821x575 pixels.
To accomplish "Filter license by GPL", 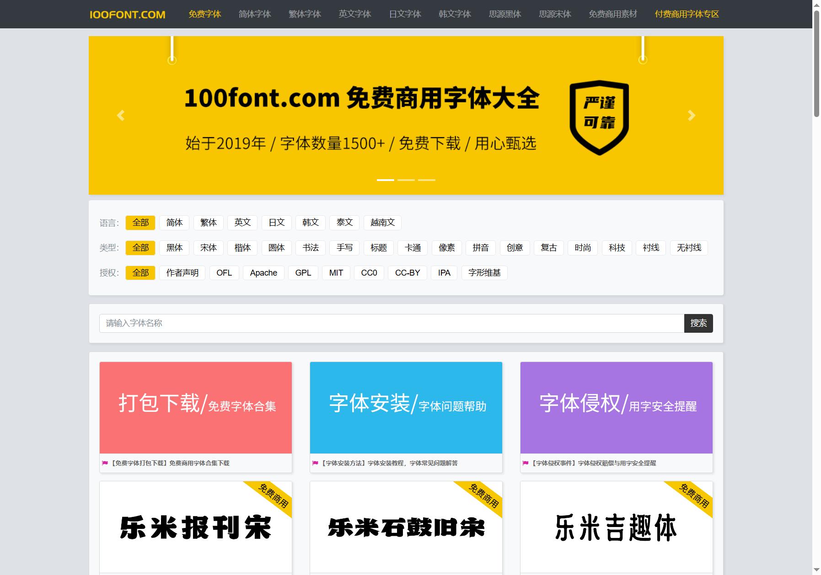I will point(303,273).
